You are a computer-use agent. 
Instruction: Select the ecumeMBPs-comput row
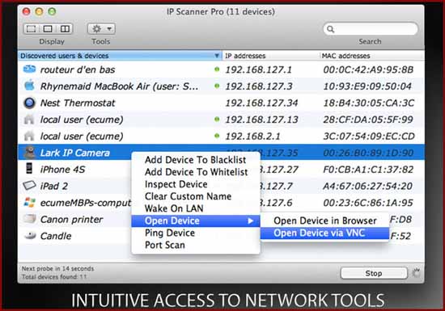tap(221, 203)
